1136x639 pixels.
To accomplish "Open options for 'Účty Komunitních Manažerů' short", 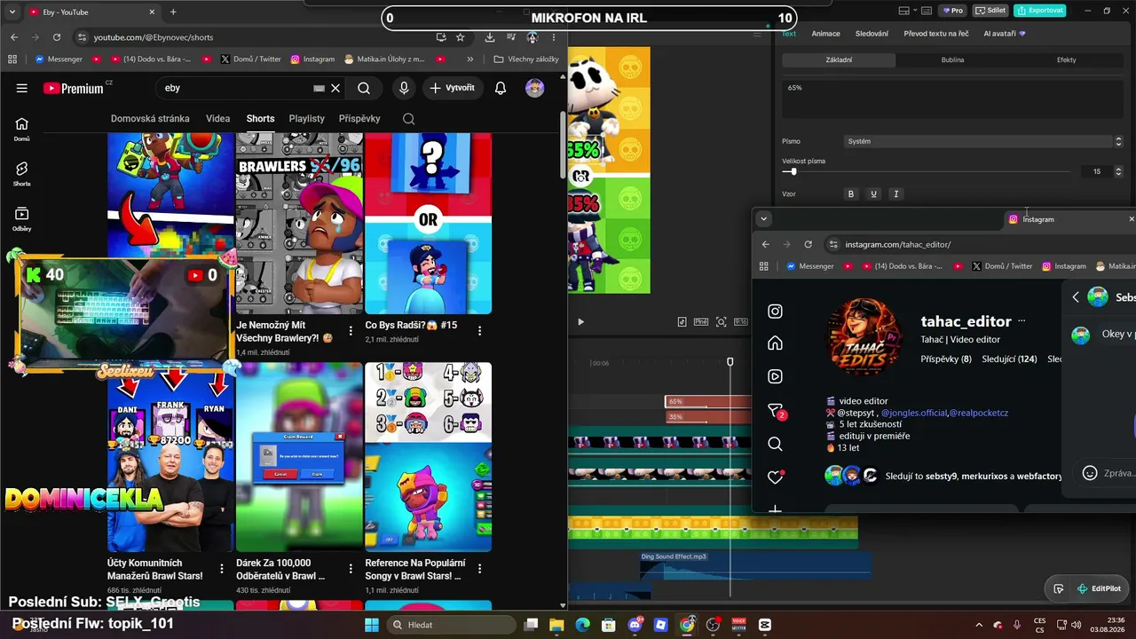I will pos(222,569).
